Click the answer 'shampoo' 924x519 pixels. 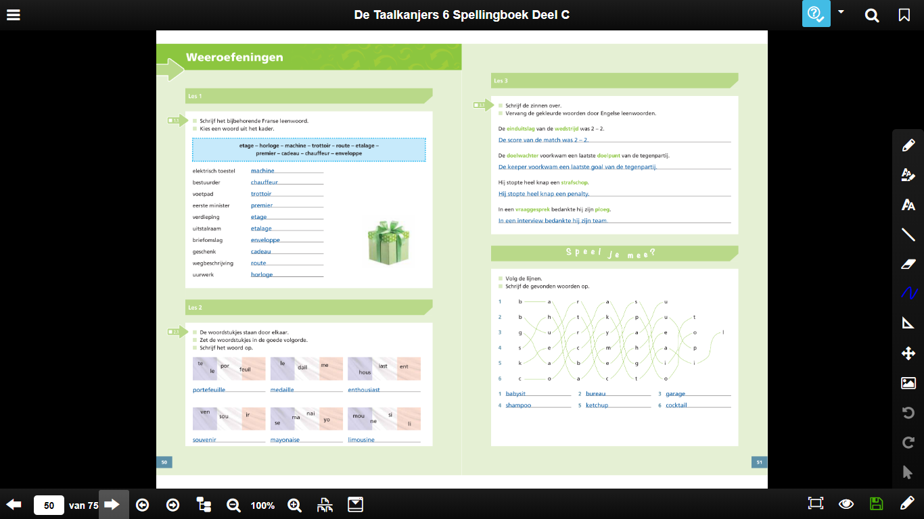pos(518,405)
